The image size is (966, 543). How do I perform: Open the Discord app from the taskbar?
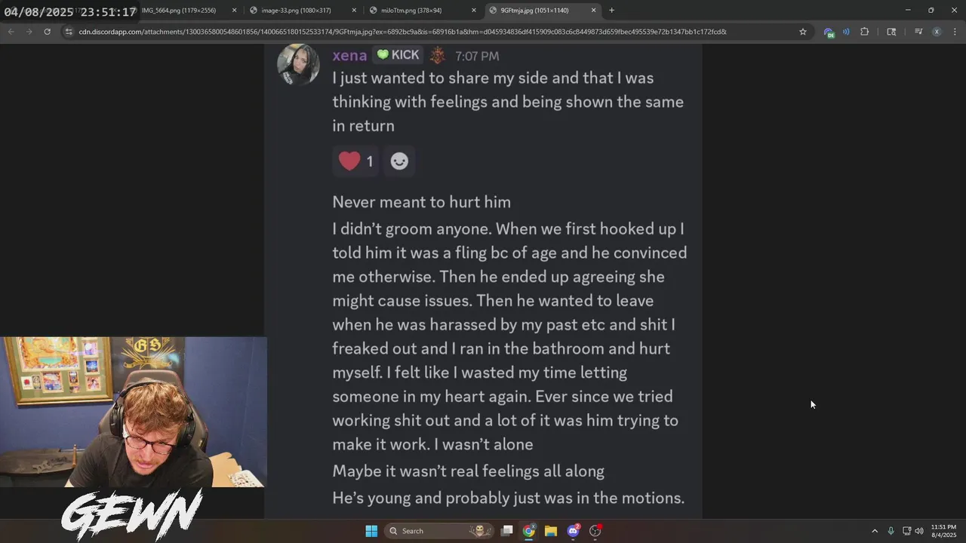pyautogui.click(x=573, y=531)
